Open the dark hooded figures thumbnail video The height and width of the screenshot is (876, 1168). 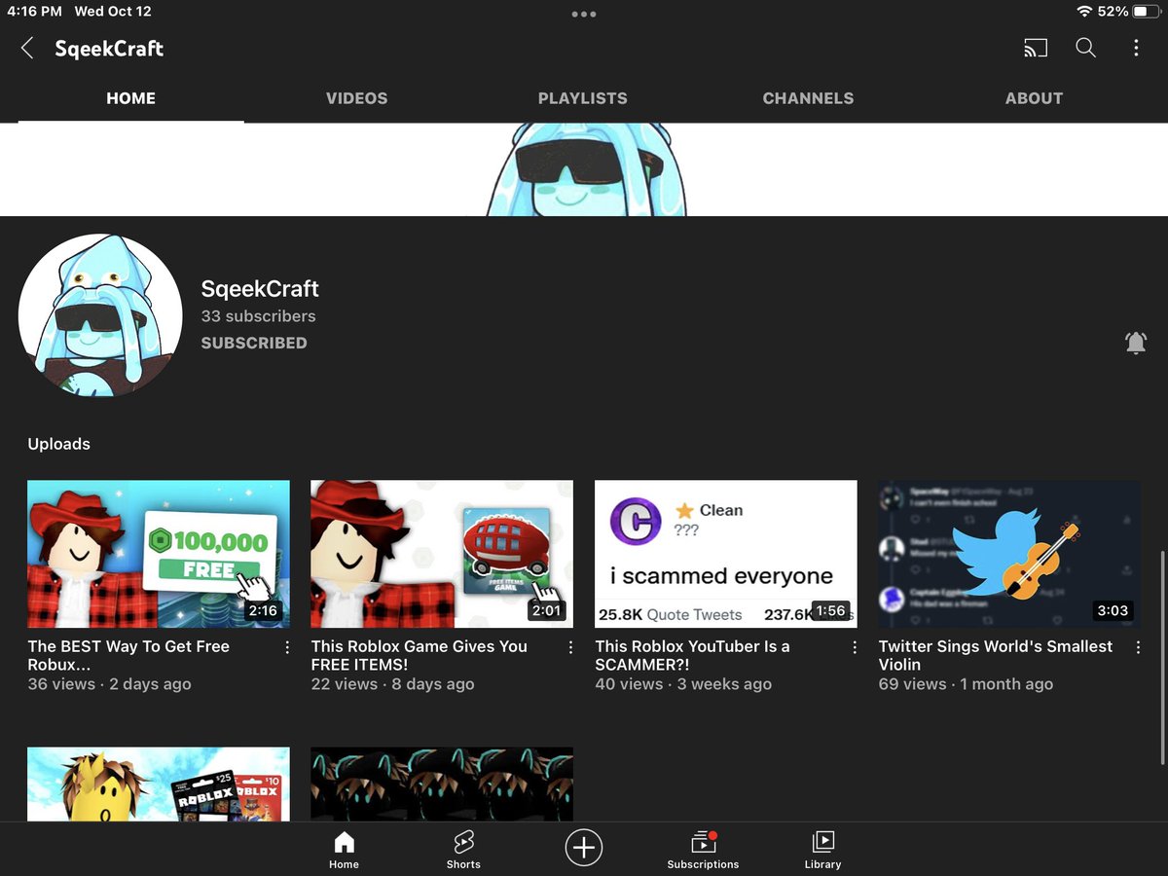pyautogui.click(x=442, y=784)
